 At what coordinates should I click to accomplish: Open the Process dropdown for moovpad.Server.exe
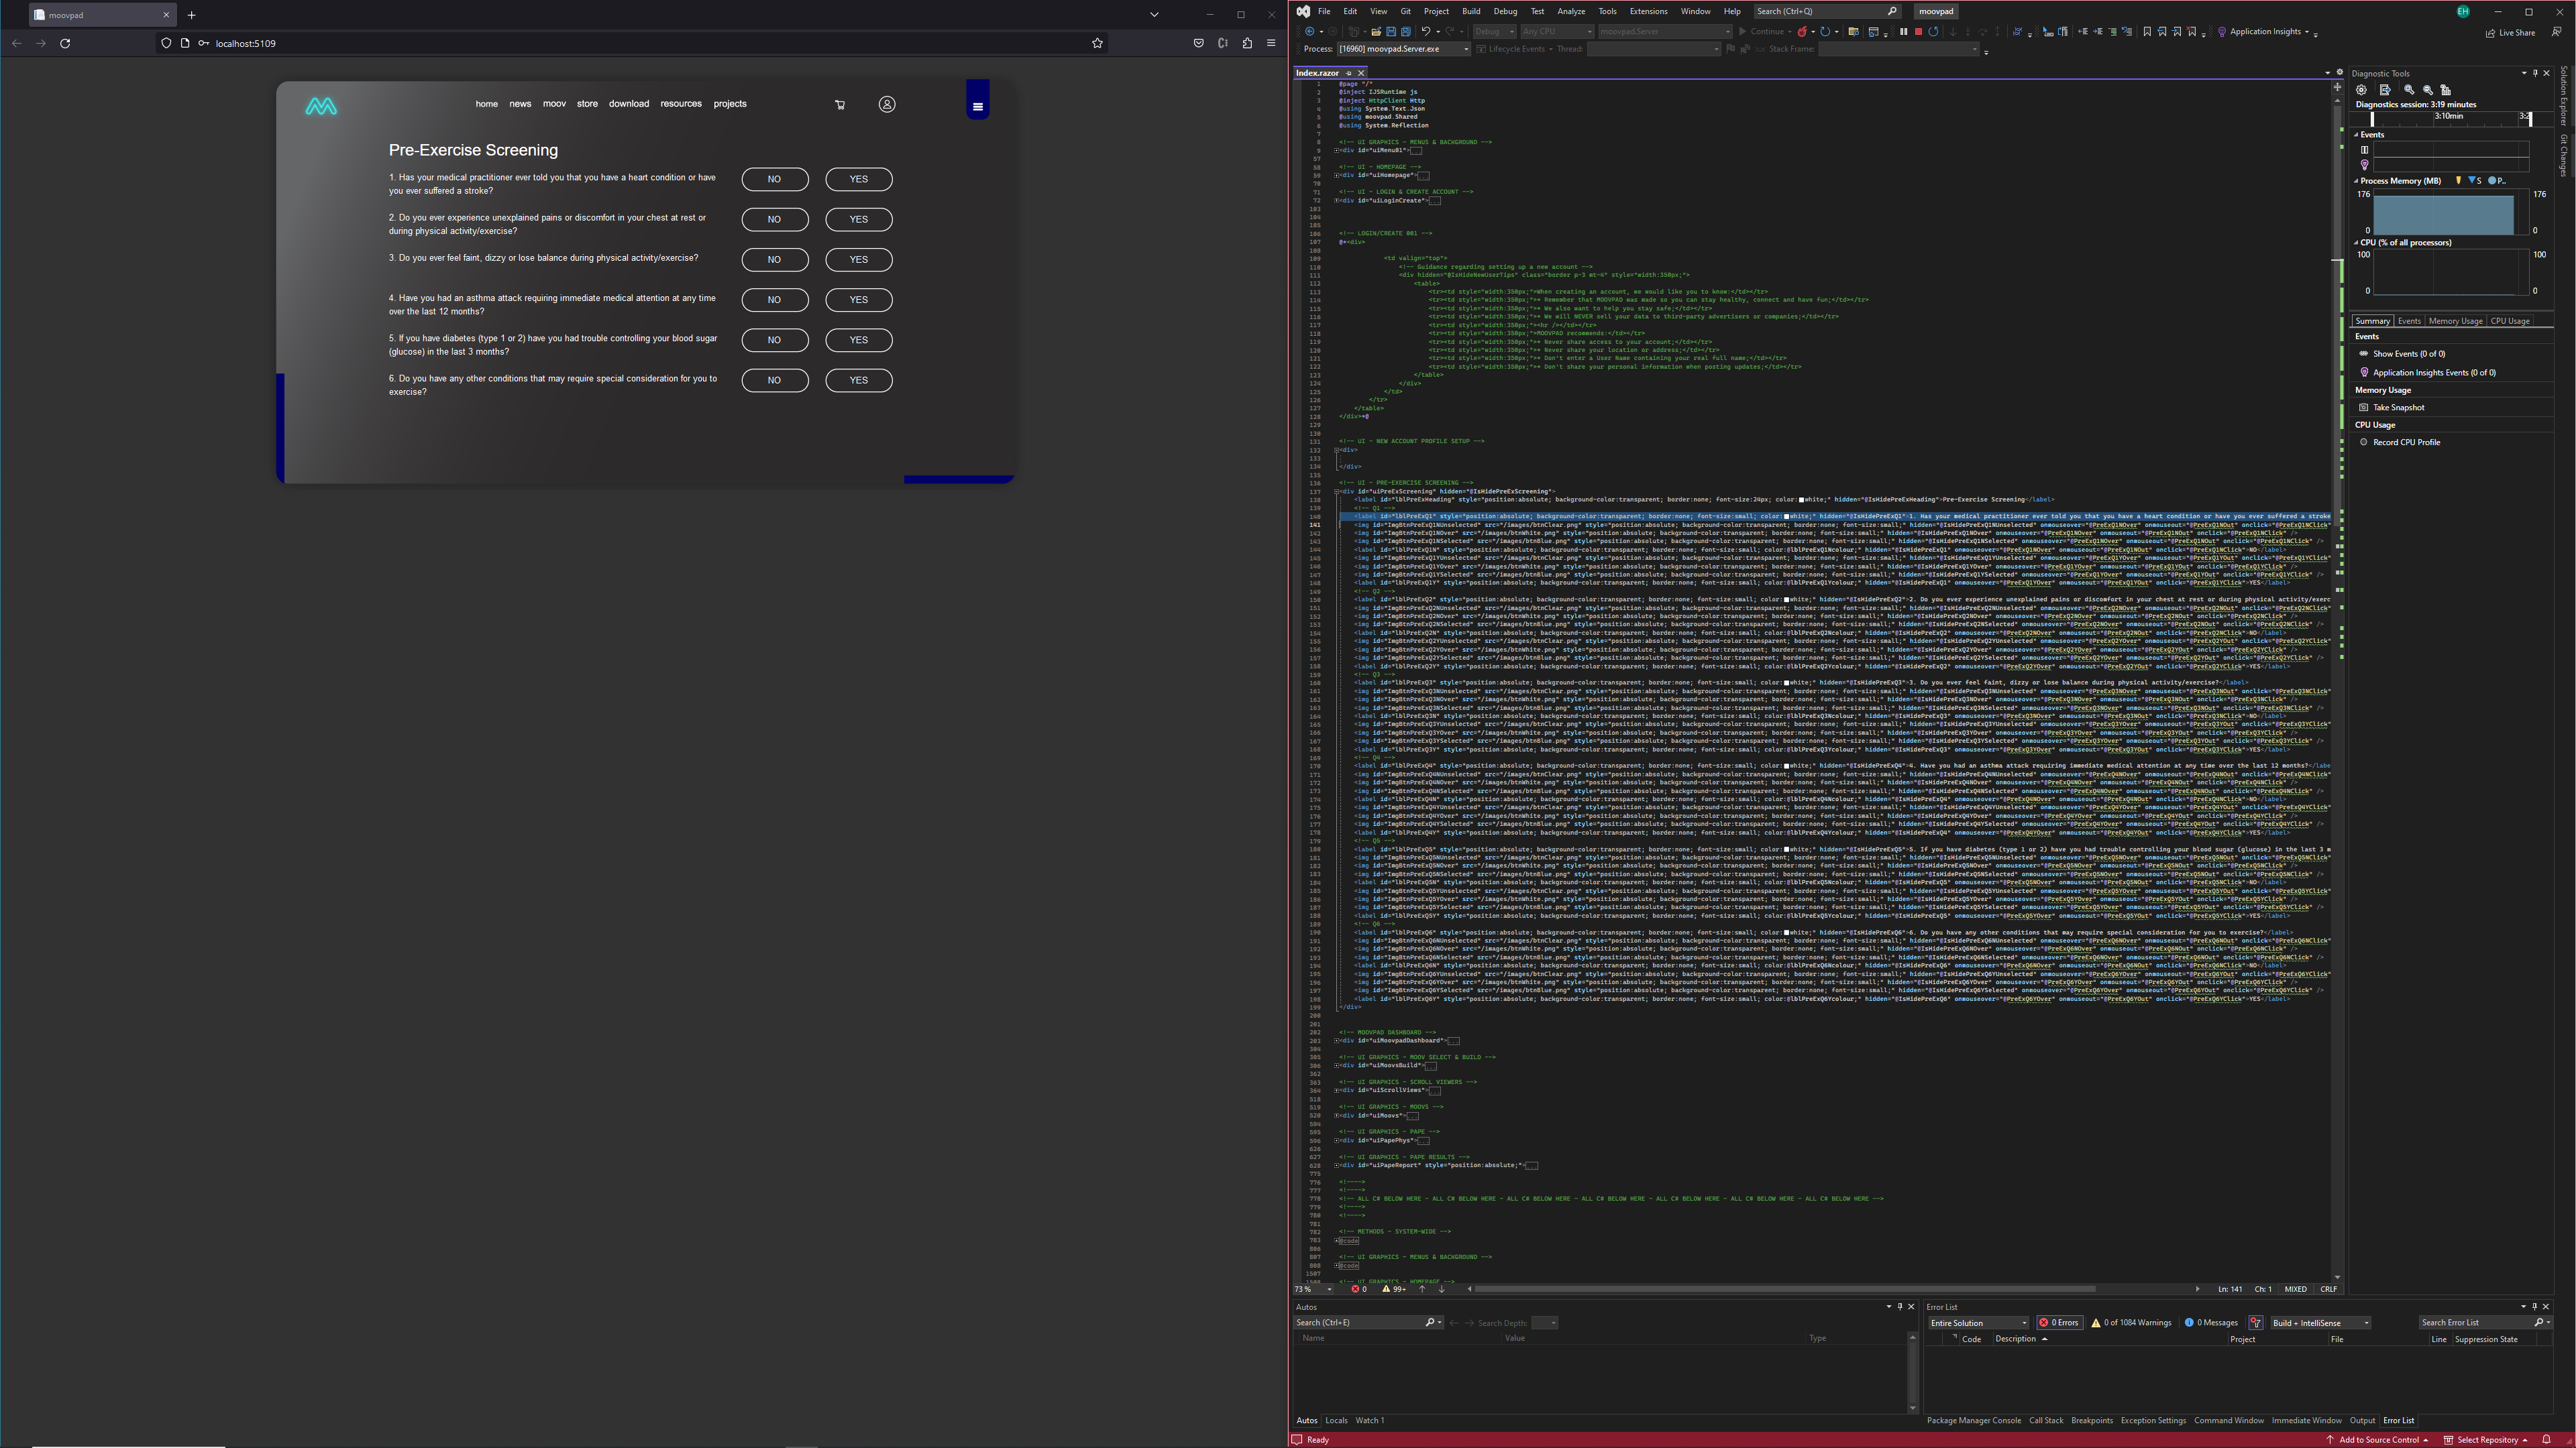(1403, 49)
